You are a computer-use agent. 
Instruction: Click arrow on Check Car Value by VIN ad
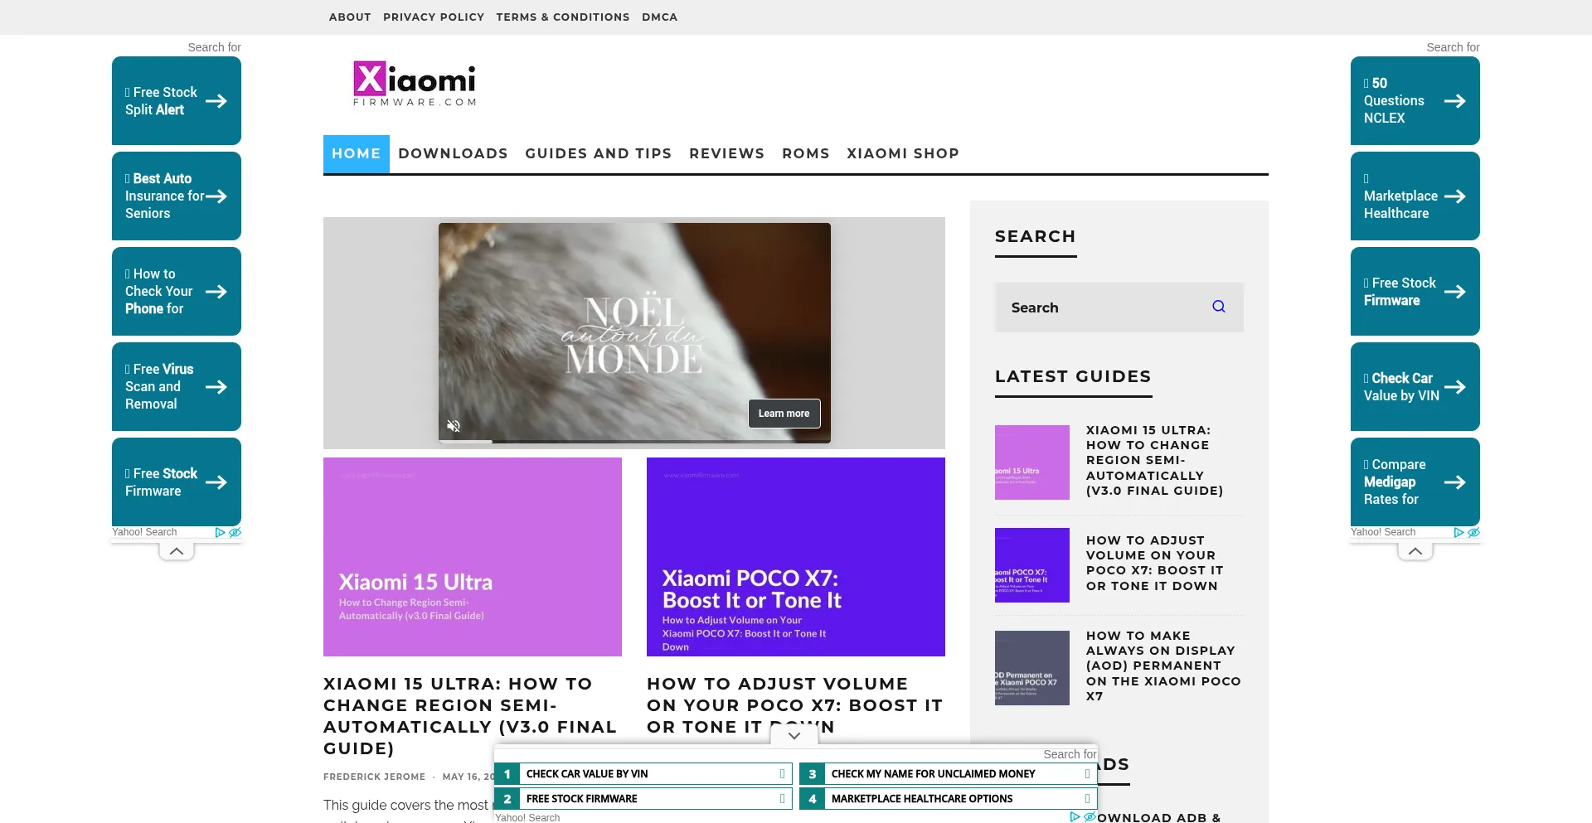click(x=1454, y=387)
